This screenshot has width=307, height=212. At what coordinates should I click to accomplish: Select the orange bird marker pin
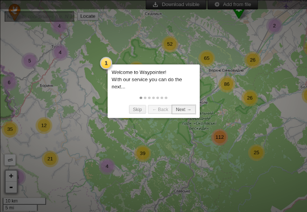[x=14, y=11]
